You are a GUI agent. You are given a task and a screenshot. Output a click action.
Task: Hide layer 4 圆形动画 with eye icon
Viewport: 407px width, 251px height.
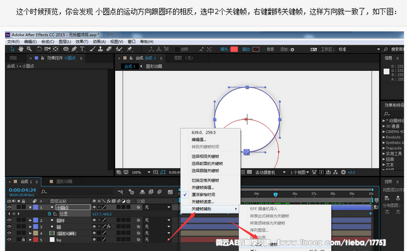(x=9, y=233)
